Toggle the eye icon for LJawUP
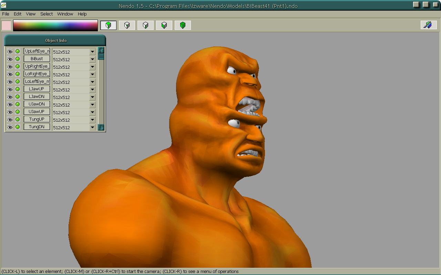Screen dimensions: 441x275 click(x=10, y=89)
